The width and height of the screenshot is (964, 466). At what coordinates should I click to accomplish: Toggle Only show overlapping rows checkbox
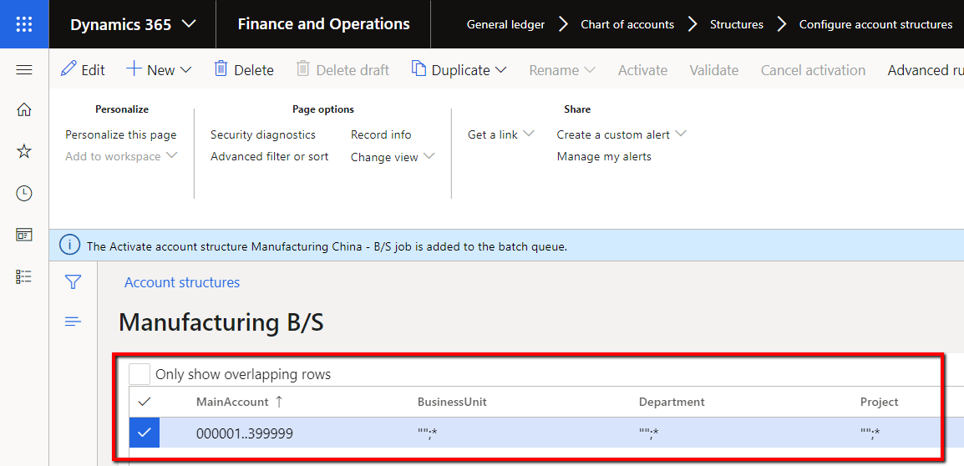[140, 374]
